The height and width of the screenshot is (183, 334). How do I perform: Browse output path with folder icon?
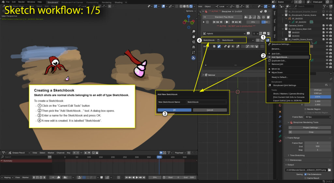point(329,170)
